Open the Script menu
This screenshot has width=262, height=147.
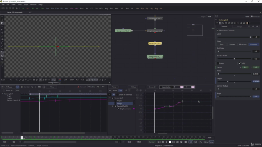[26, 4]
